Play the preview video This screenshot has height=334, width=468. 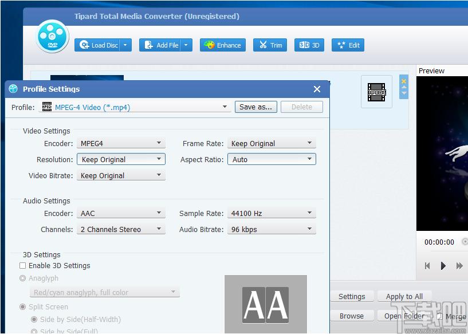(x=443, y=266)
